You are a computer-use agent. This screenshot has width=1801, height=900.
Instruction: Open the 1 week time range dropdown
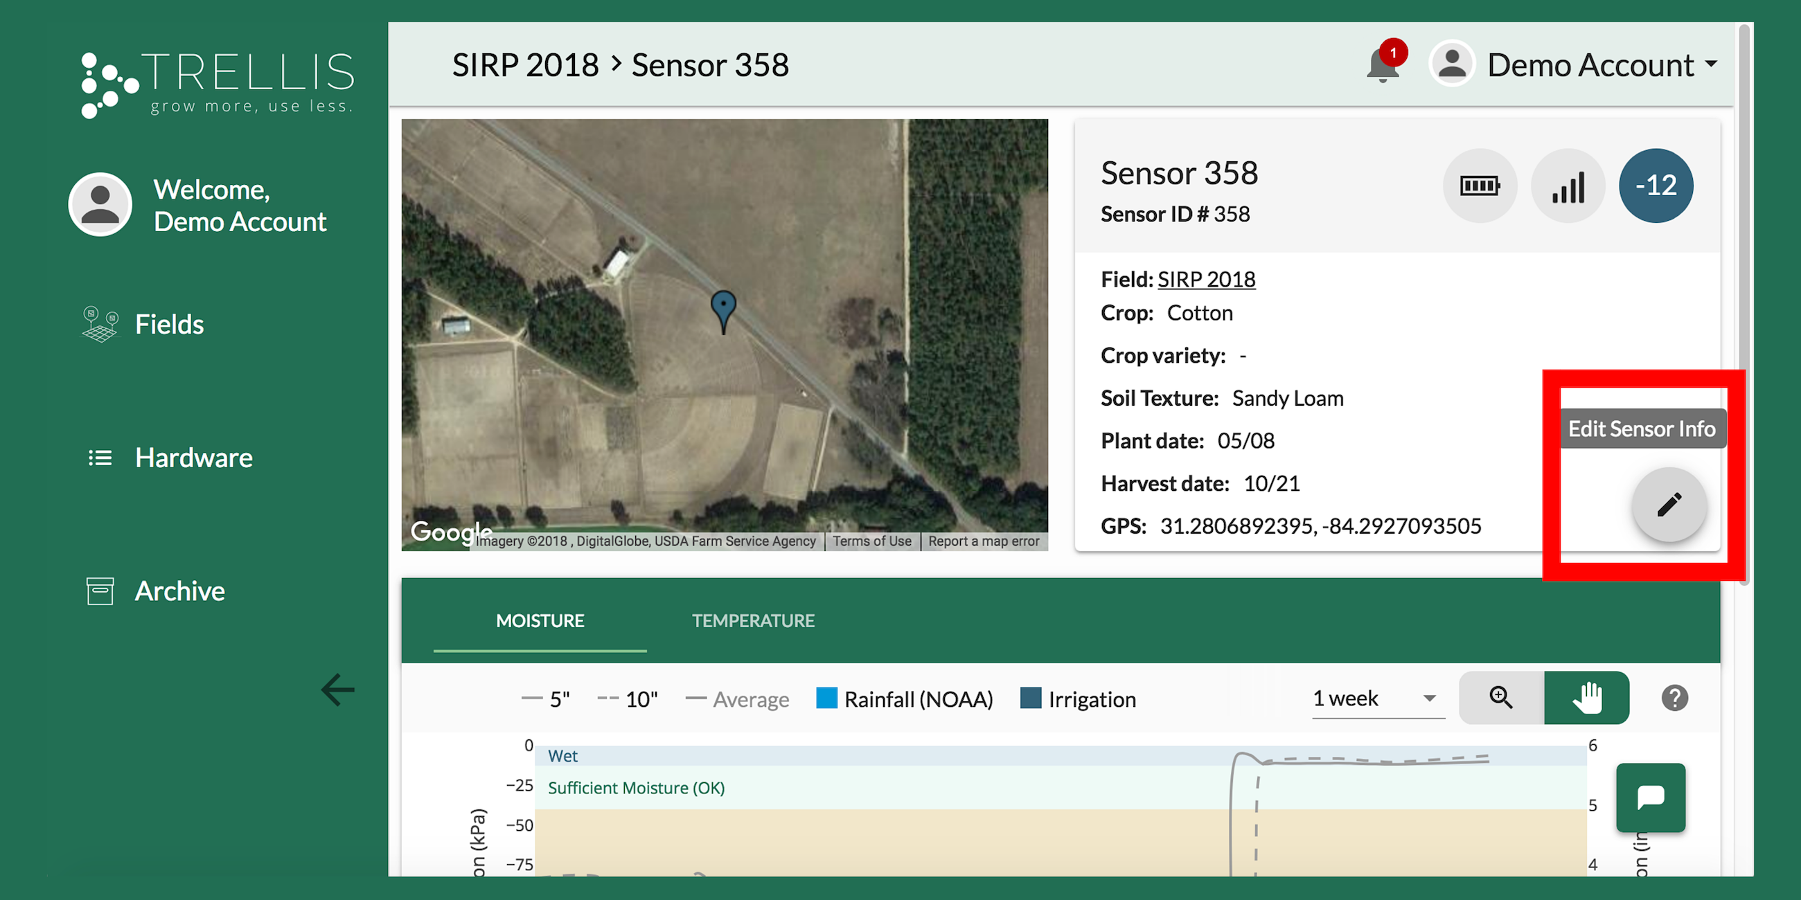coord(1375,698)
